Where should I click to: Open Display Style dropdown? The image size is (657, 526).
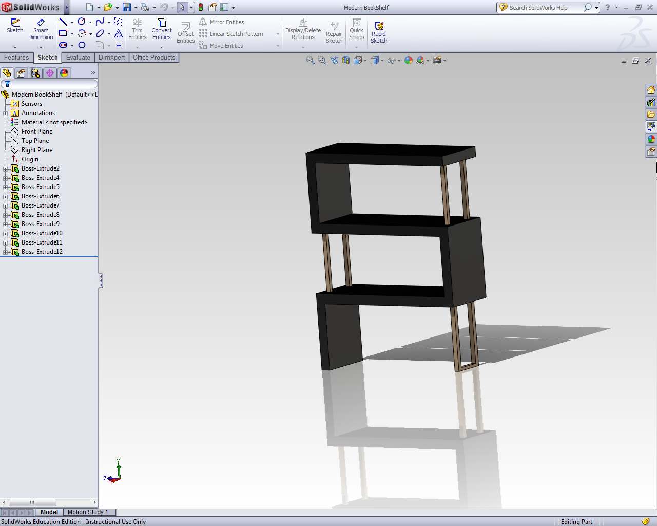[382, 61]
